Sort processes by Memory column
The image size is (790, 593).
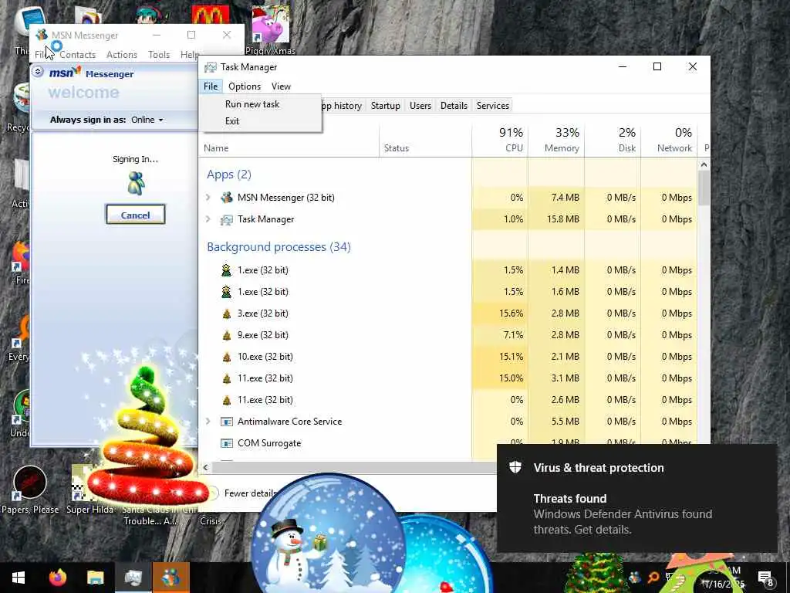[556, 140]
